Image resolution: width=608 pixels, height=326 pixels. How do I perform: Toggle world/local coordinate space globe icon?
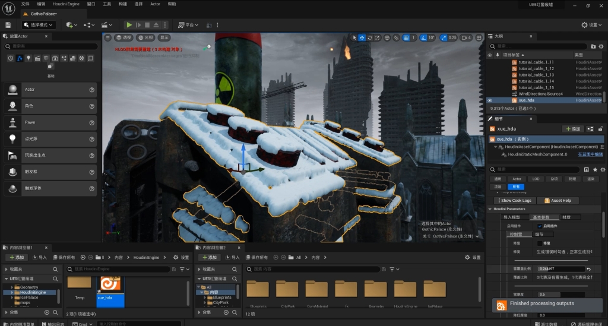click(387, 37)
